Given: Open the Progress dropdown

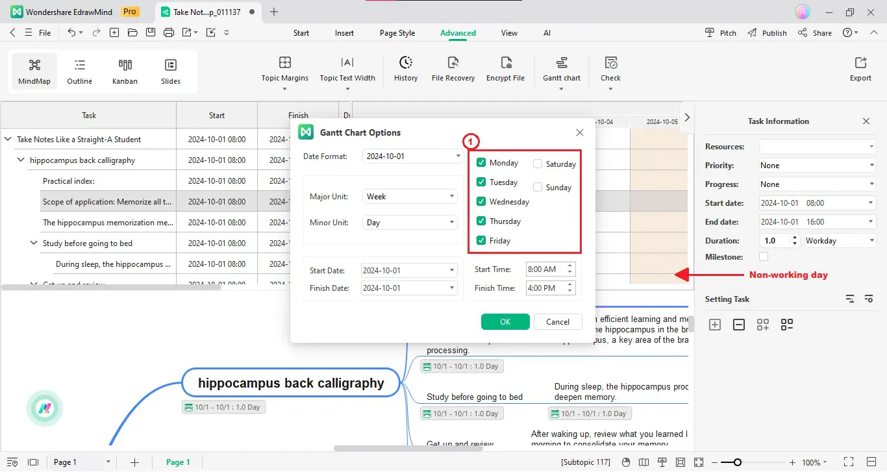Looking at the screenshot, I should coord(818,184).
